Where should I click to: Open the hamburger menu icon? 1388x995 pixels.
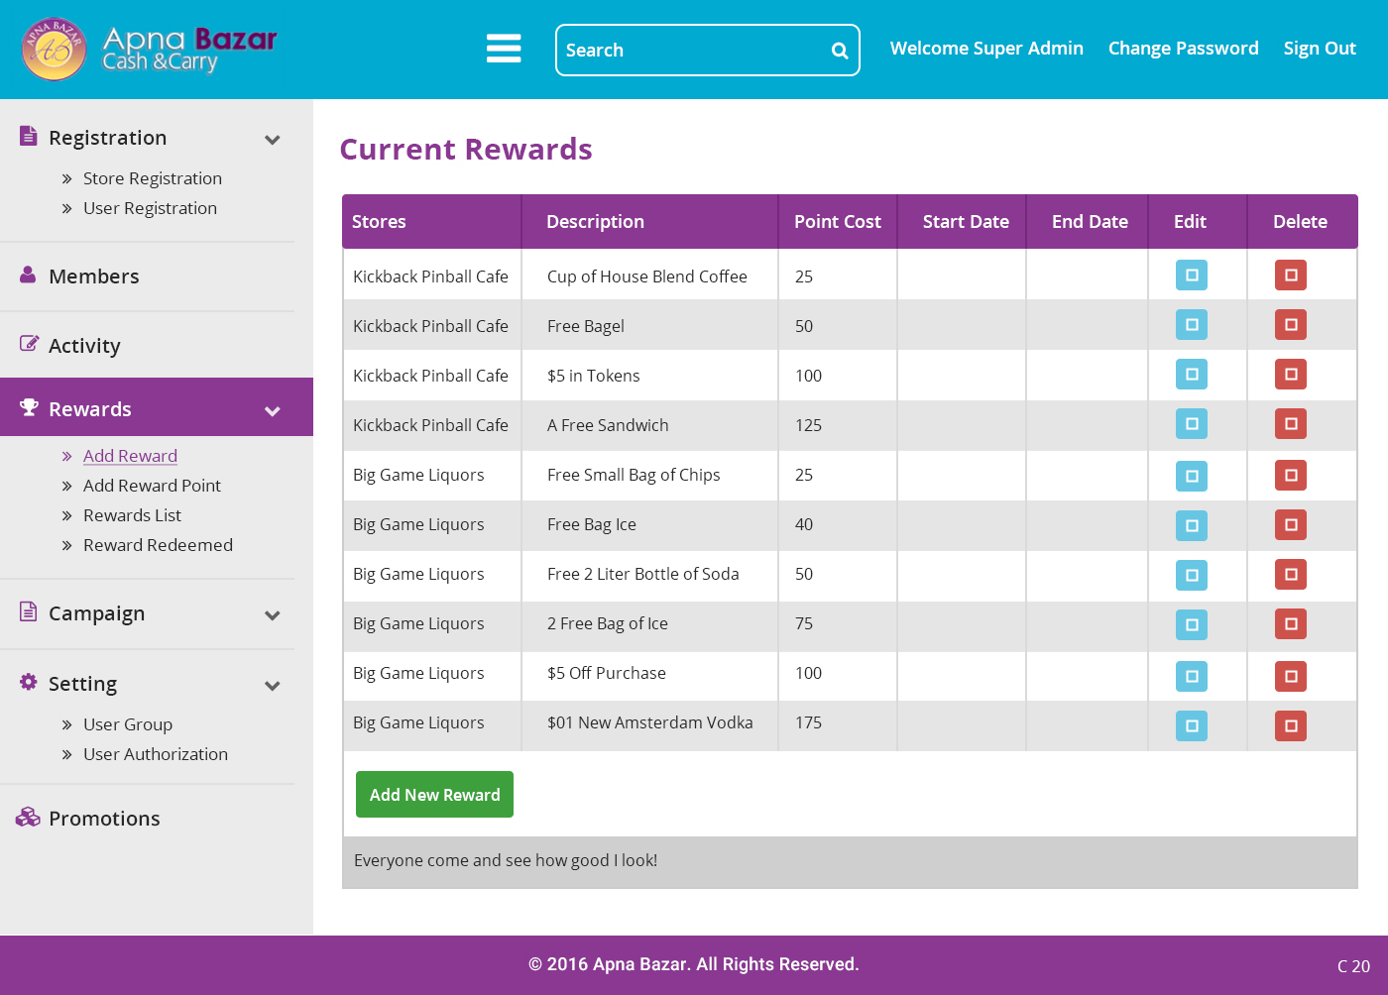(504, 49)
